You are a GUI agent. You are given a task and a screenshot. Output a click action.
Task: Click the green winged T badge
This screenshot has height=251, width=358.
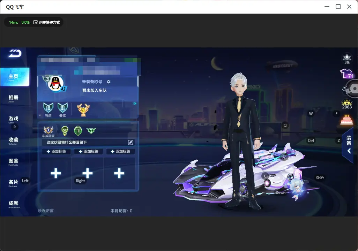[91, 131]
